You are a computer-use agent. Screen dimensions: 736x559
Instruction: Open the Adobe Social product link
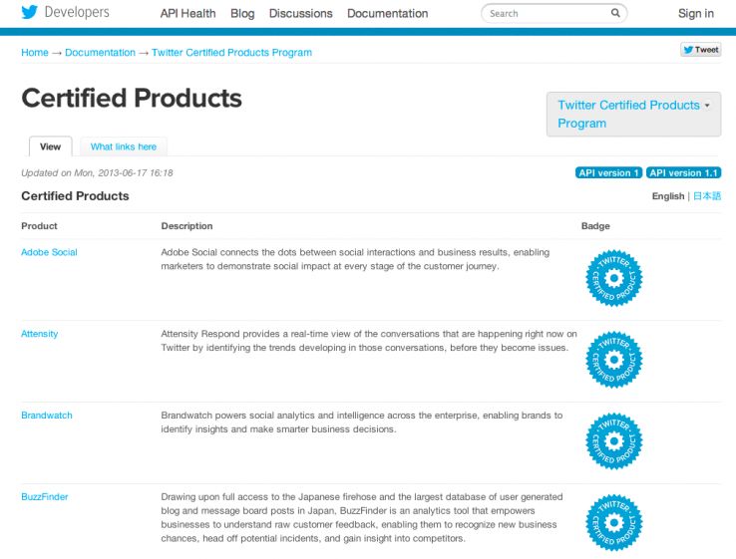49,252
